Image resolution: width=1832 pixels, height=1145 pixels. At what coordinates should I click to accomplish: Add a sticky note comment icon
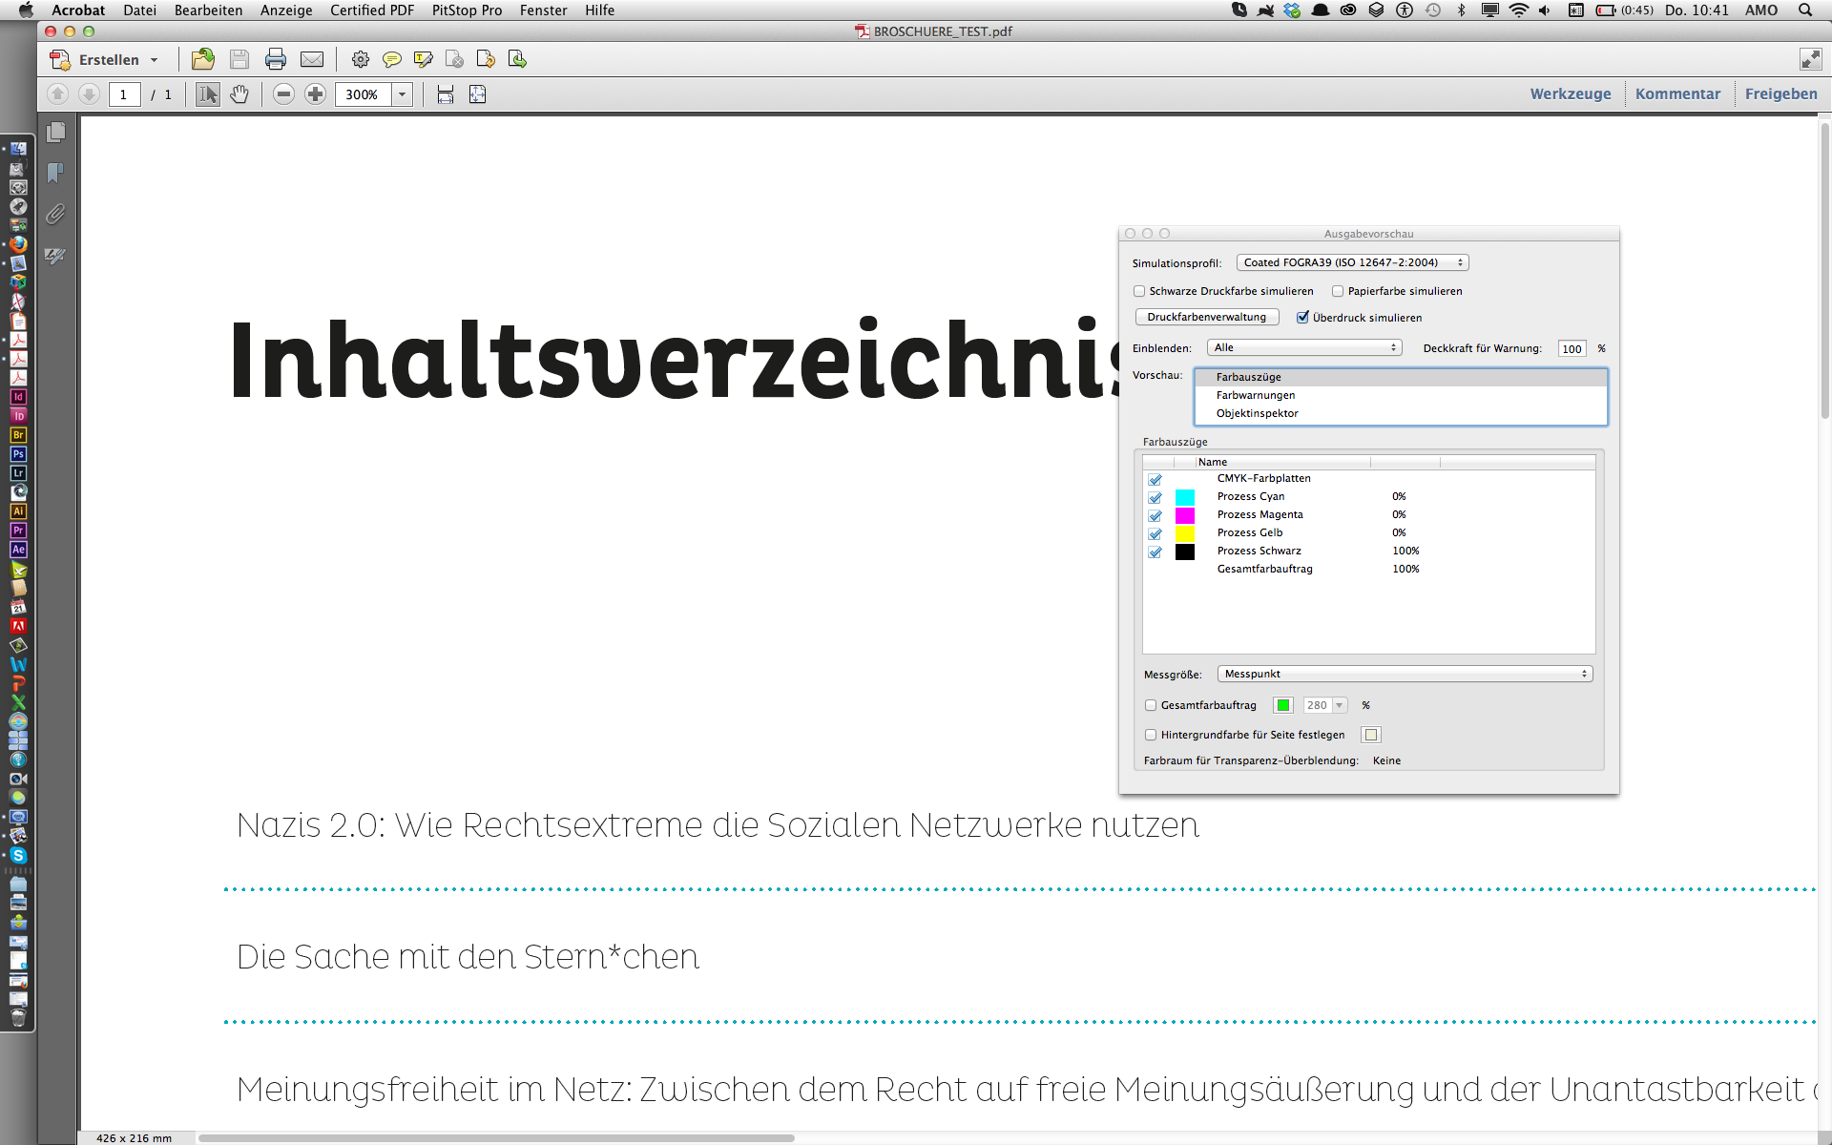[x=391, y=59]
